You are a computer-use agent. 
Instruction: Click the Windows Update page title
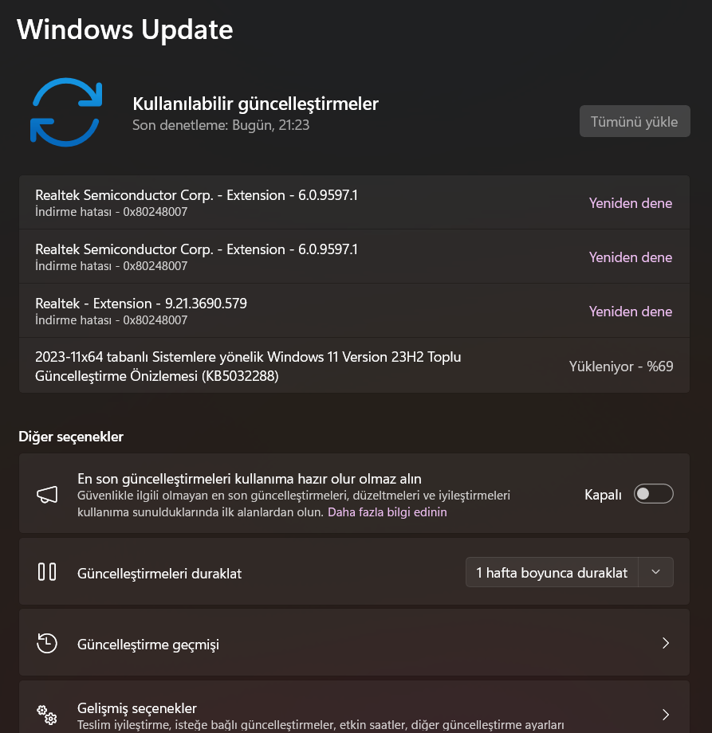[125, 29]
